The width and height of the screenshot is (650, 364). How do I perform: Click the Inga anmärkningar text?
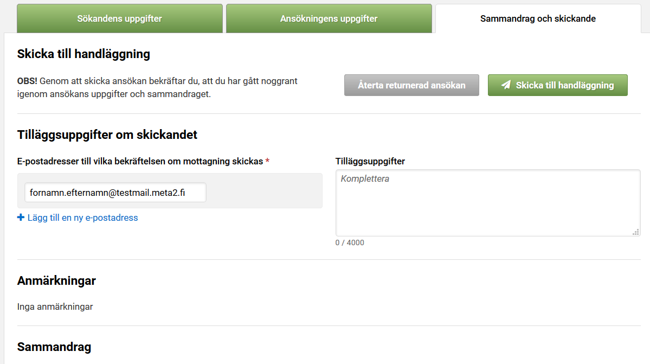[x=55, y=307]
